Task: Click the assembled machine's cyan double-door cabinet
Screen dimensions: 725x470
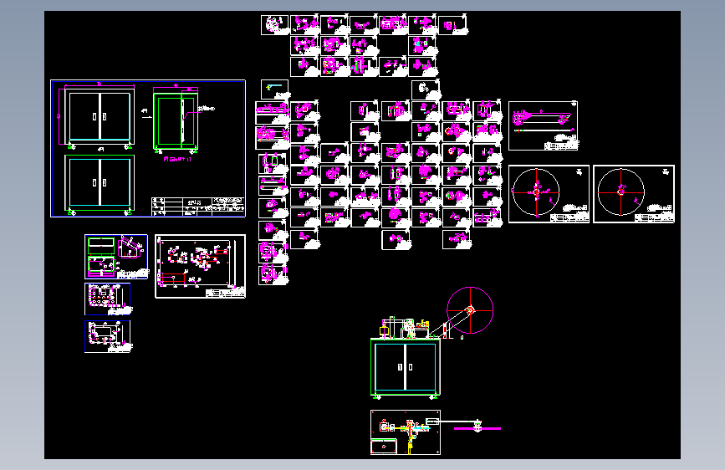Action: point(406,367)
